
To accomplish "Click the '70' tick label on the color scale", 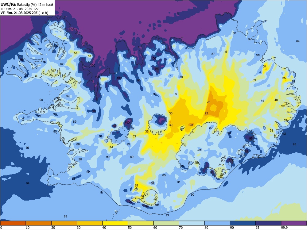I will tap(181, 228).
